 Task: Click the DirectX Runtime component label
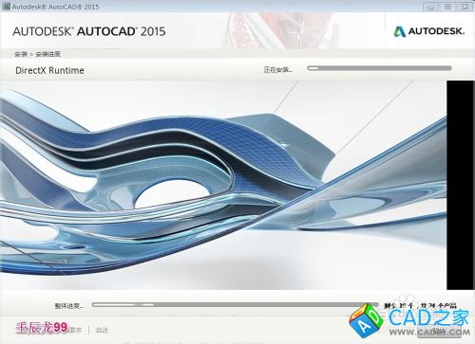49,70
